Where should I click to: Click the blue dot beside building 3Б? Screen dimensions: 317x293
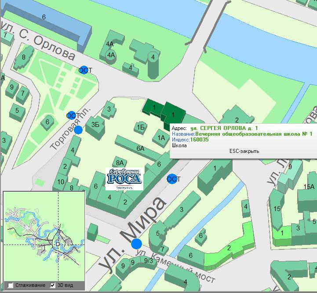coord(78,130)
